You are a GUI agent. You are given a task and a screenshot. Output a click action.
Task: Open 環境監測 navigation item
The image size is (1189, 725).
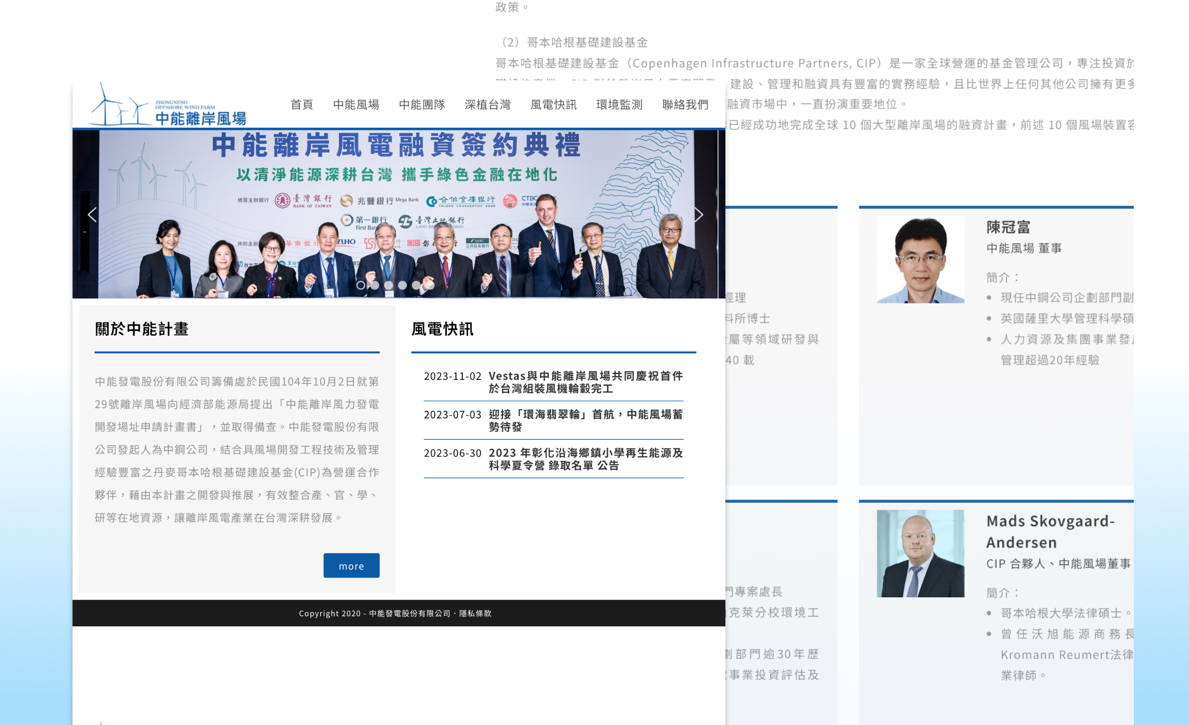tap(619, 105)
